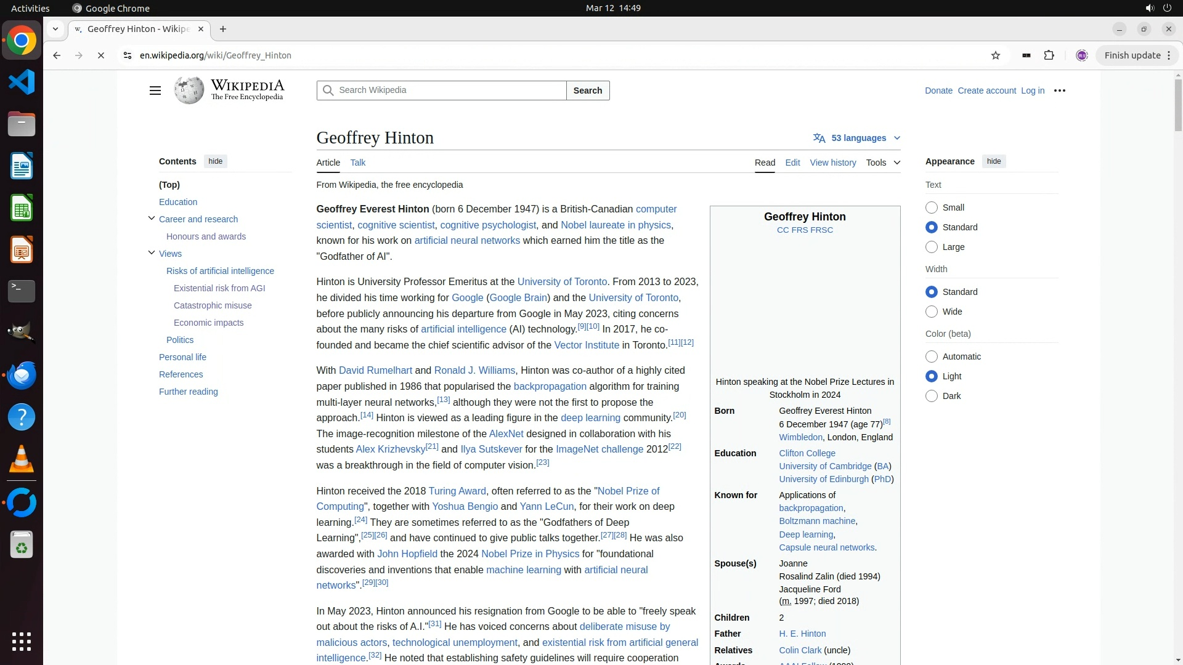The image size is (1183, 665).
Task: Stop page loading with X icon
Action: 101,55
